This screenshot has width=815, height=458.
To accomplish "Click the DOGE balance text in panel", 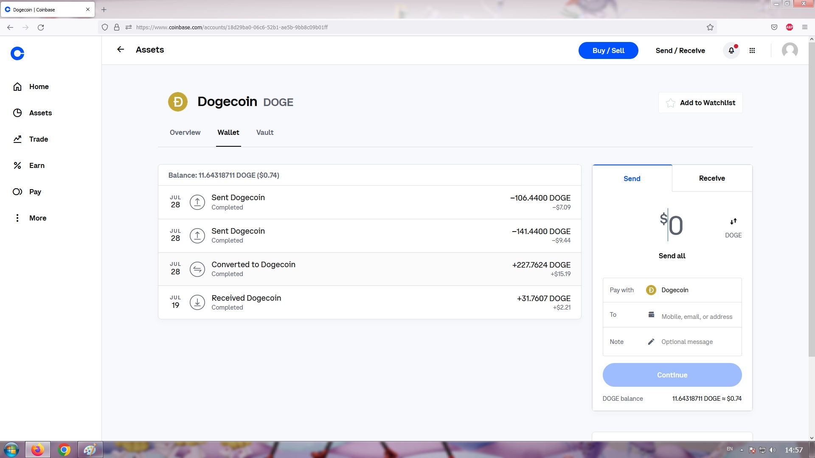I will (x=623, y=399).
